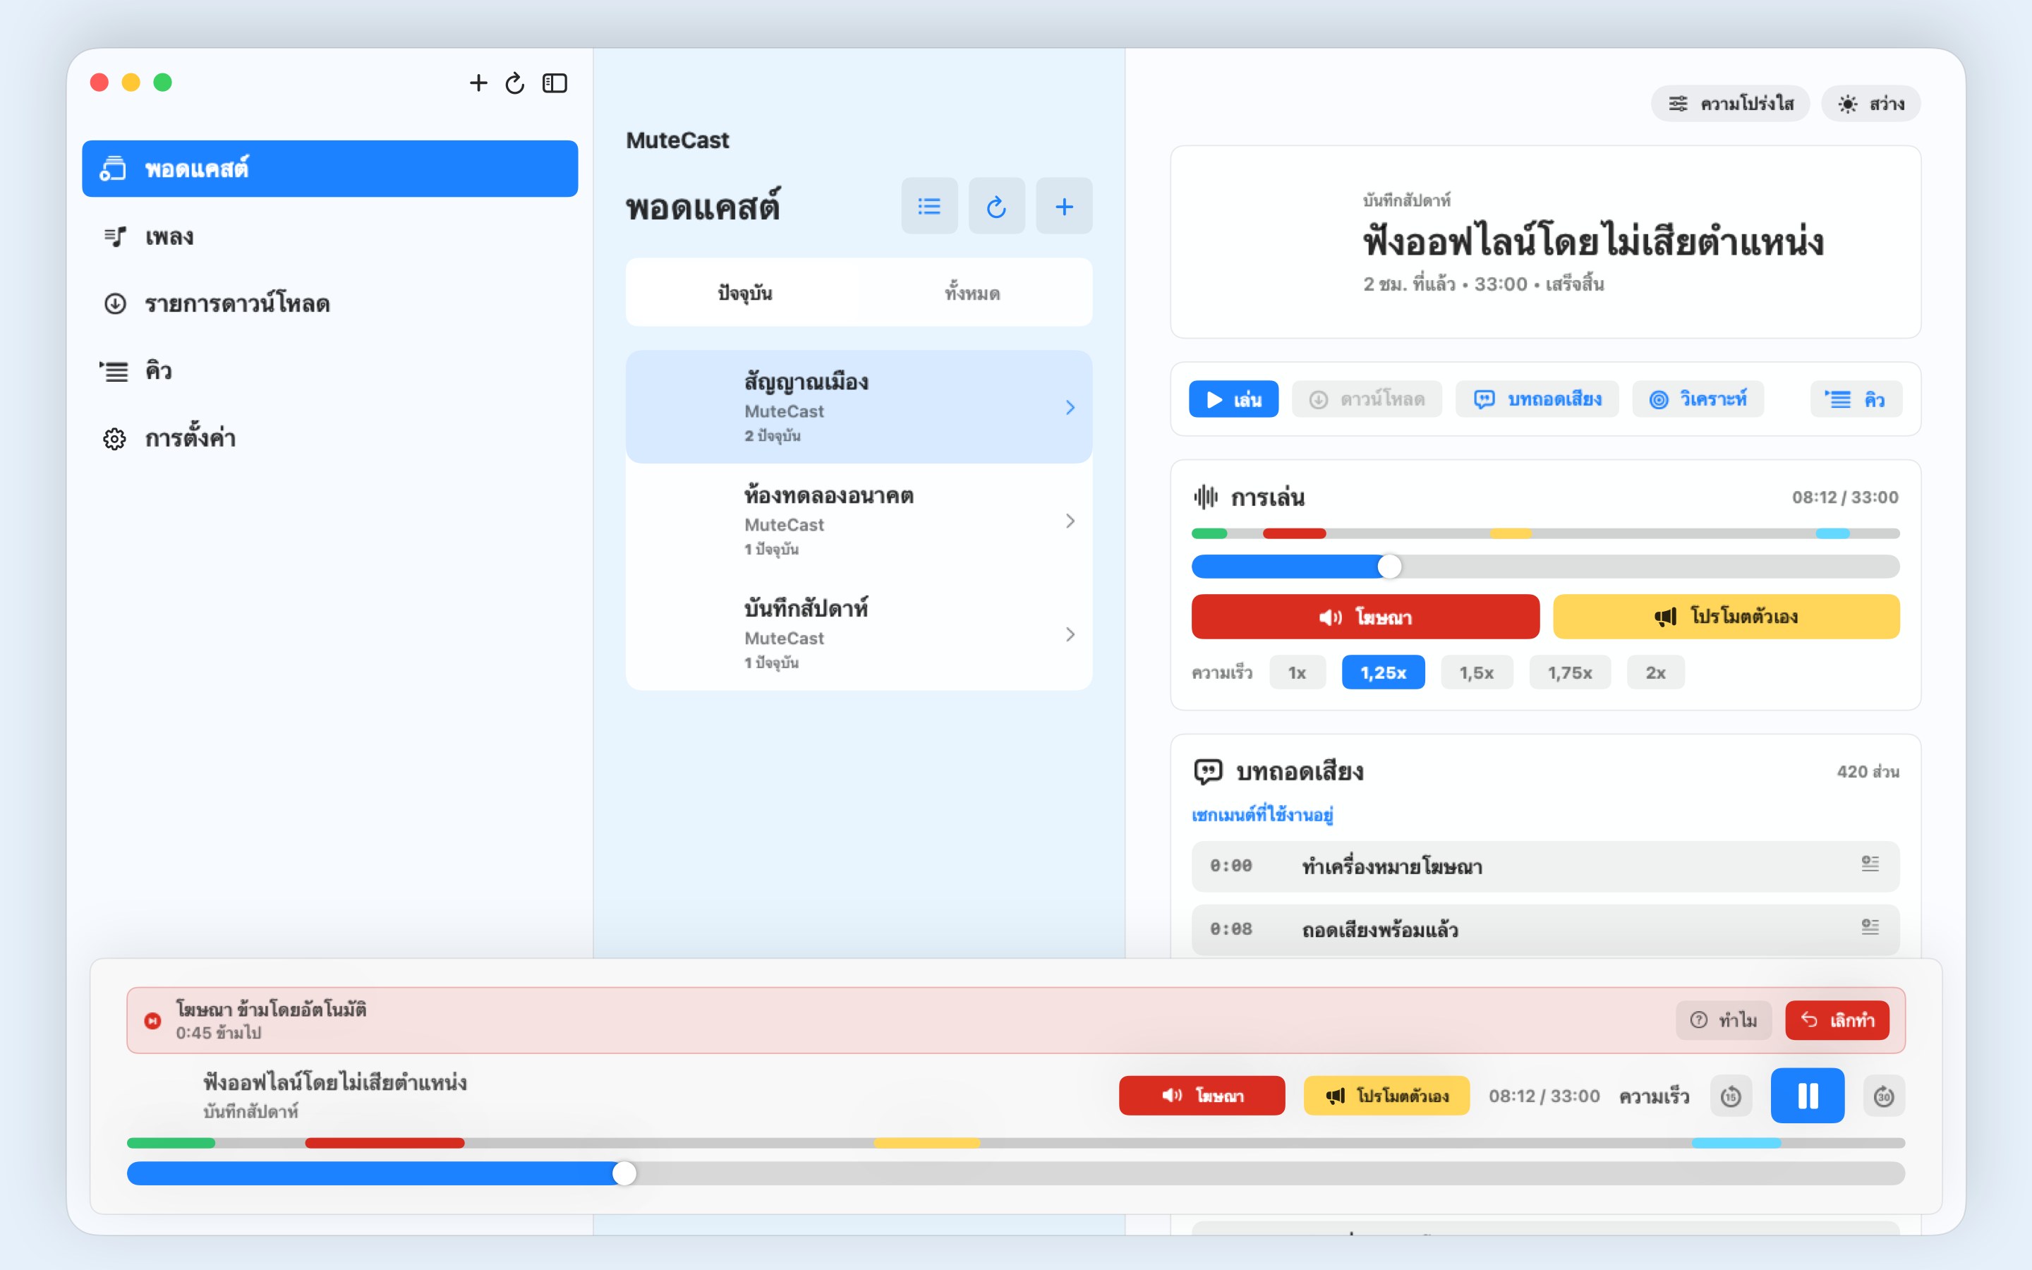Click the refresh icon in the sidebar title bar
The height and width of the screenshot is (1270, 2032).
coord(515,83)
